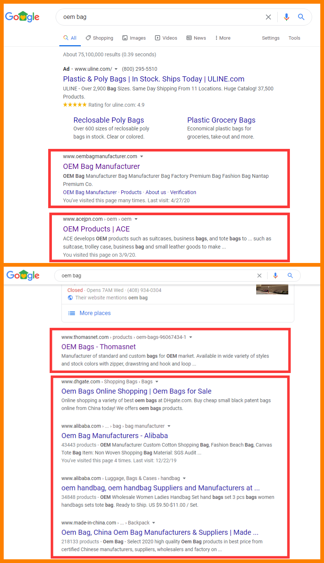The height and width of the screenshot is (563, 324).
Task: Click the Google logo in top search page
Action: (x=22, y=17)
